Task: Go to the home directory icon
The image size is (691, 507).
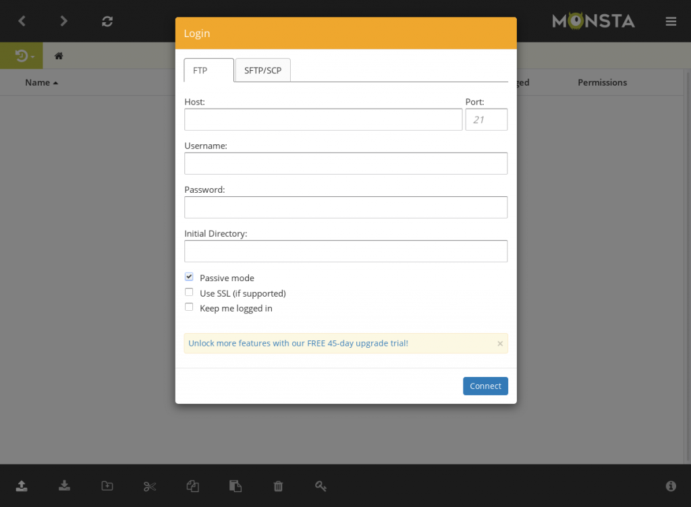Action: (59, 56)
